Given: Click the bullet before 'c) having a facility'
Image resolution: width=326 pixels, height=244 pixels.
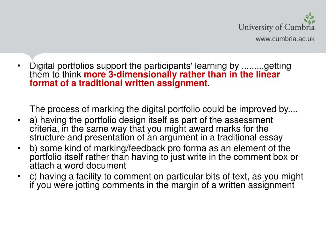Looking at the screenshot, I should [x=19, y=177].
